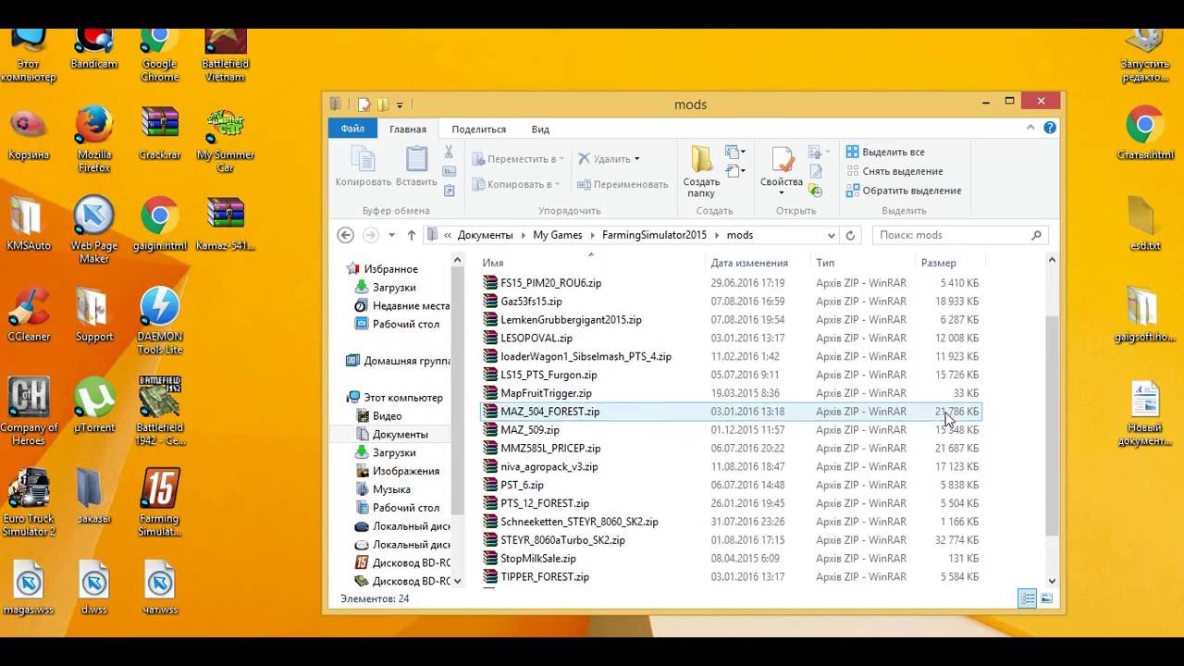The image size is (1184, 666).
Task: Click the magnifier icon in the search box
Action: (x=1036, y=235)
